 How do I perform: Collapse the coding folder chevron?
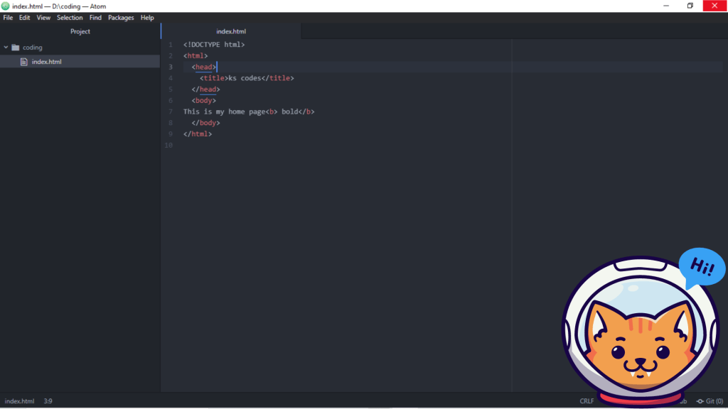(x=6, y=48)
